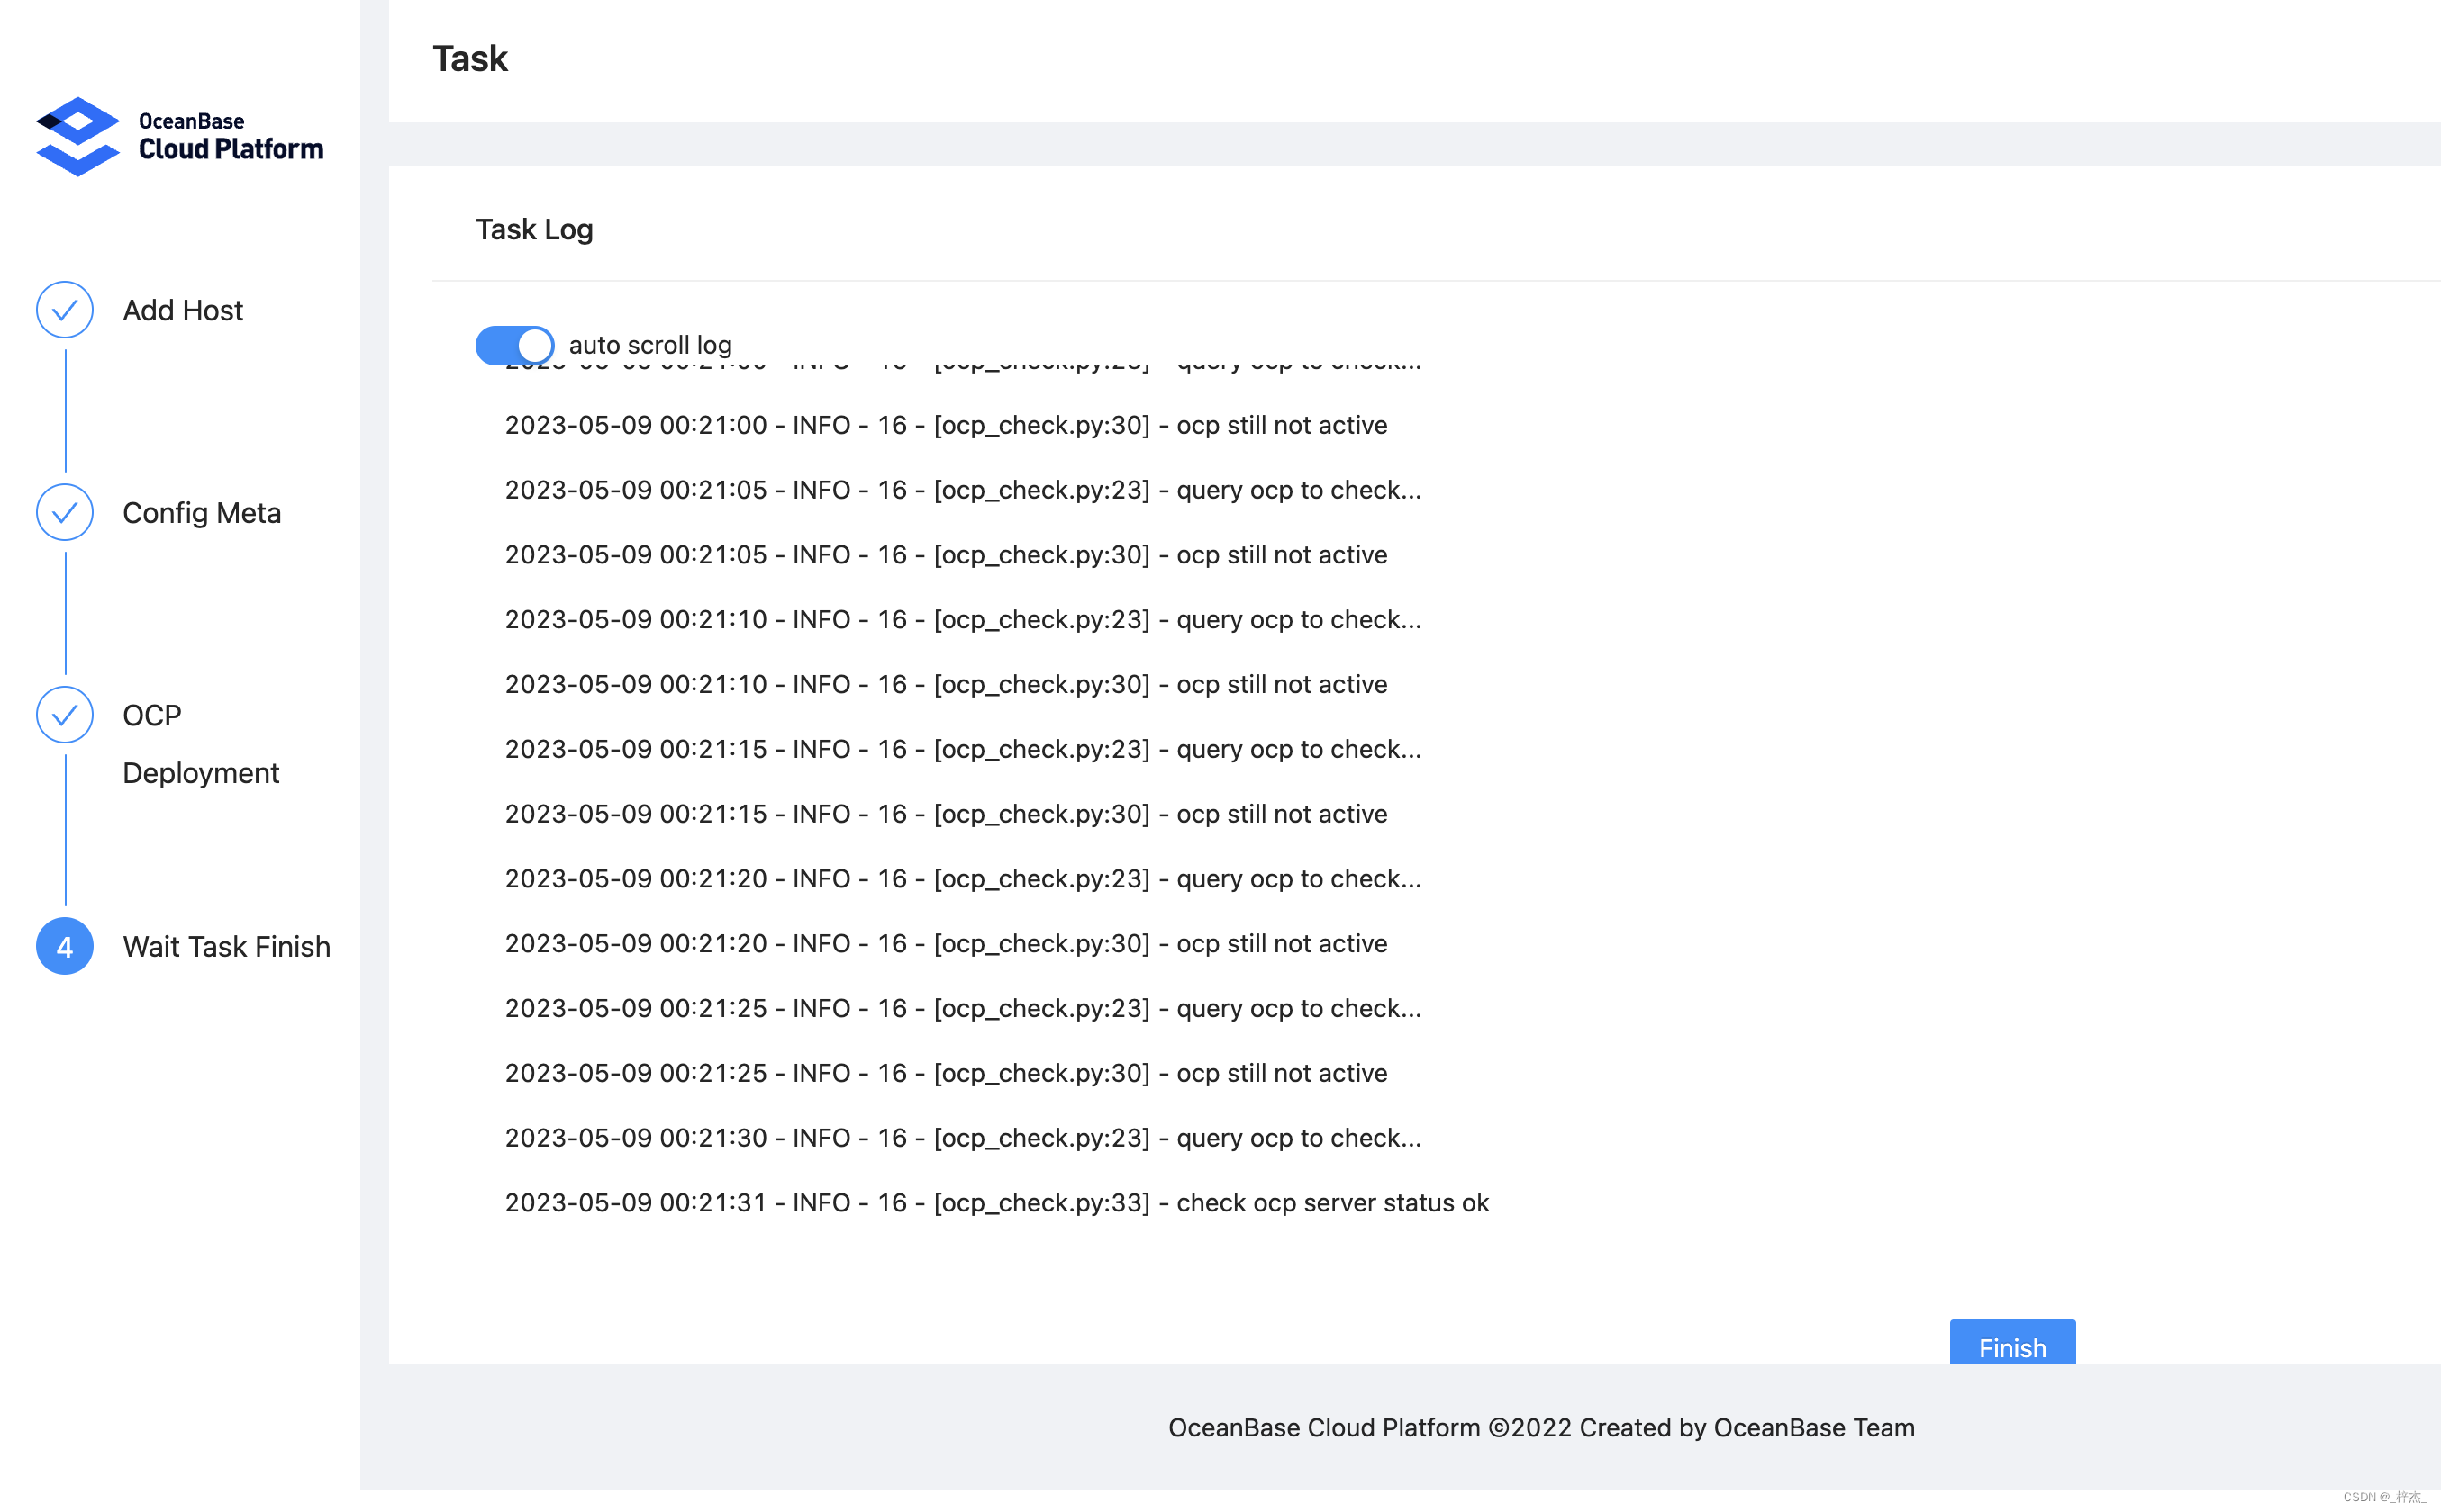The height and width of the screenshot is (1512, 2441).
Task: Click the OceanBase Team footer copyright text
Action: (1541, 1428)
